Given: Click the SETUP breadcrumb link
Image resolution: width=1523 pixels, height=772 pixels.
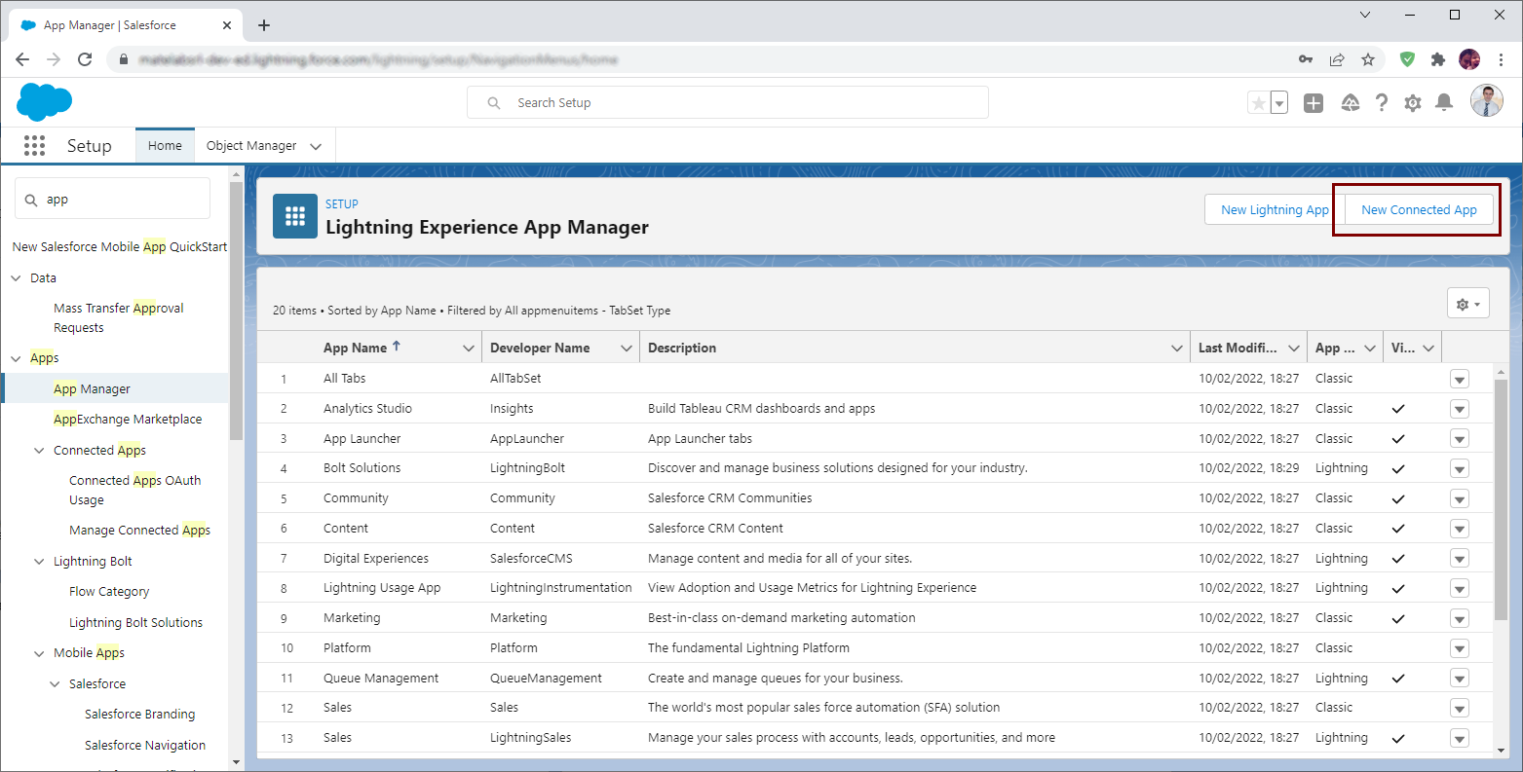Looking at the screenshot, I should pos(342,203).
